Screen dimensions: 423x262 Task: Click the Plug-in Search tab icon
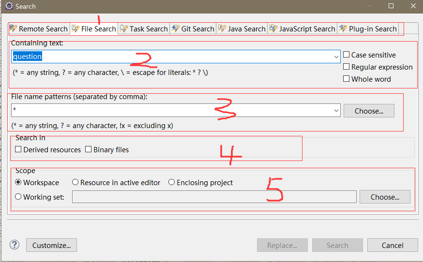[x=343, y=29]
